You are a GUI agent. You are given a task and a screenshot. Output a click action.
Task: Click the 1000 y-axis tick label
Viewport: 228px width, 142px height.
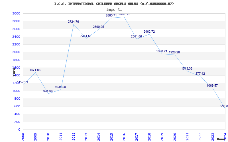pyautogui.click(x=16, y=91)
